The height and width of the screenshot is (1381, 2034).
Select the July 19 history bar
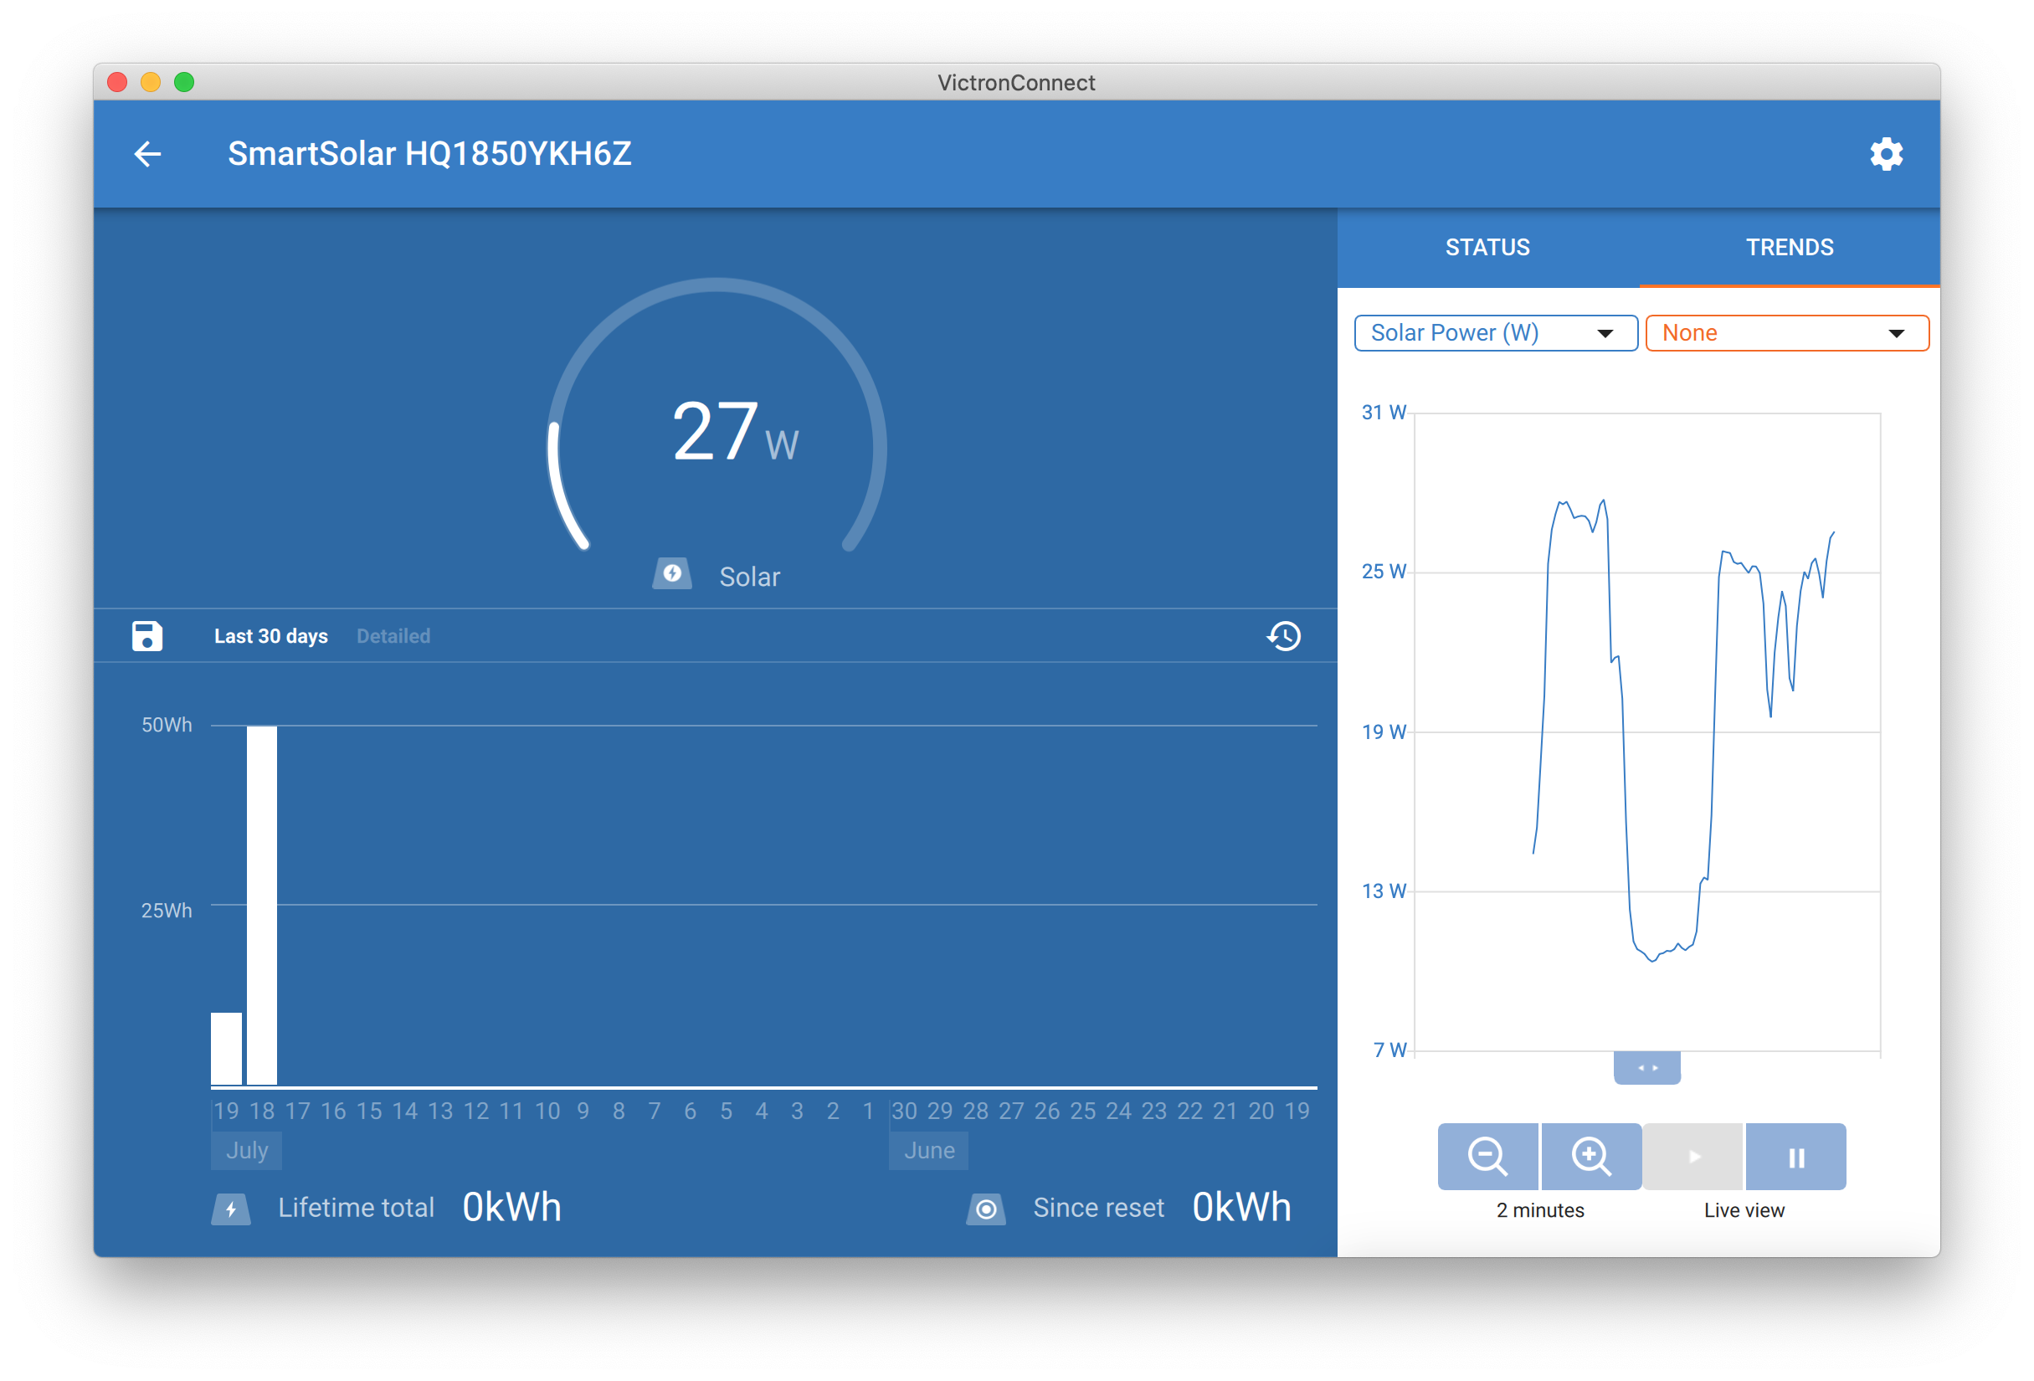(226, 1049)
